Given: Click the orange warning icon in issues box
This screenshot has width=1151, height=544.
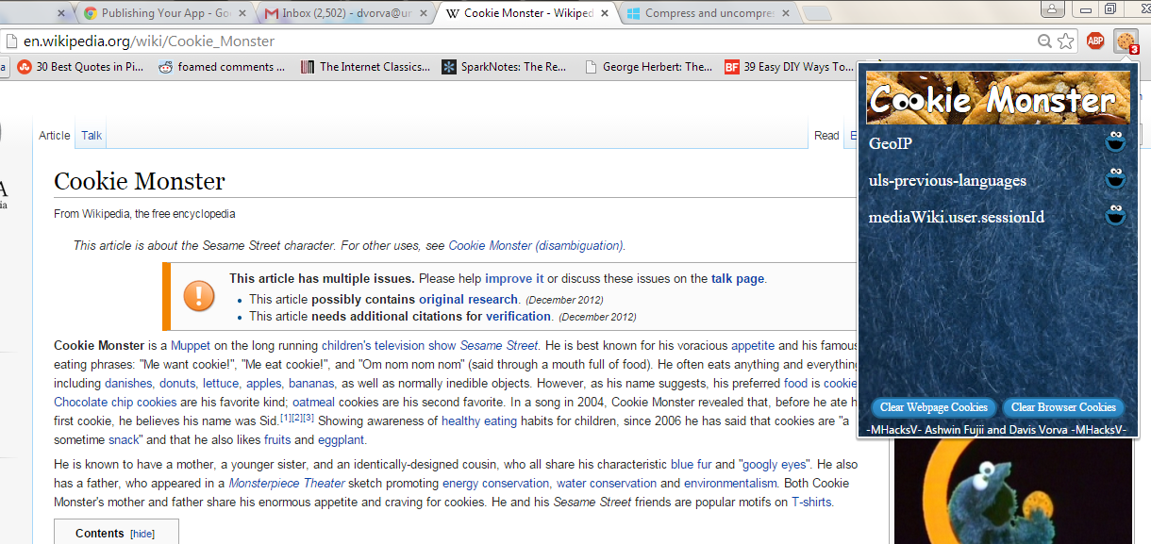Looking at the screenshot, I should [198, 295].
